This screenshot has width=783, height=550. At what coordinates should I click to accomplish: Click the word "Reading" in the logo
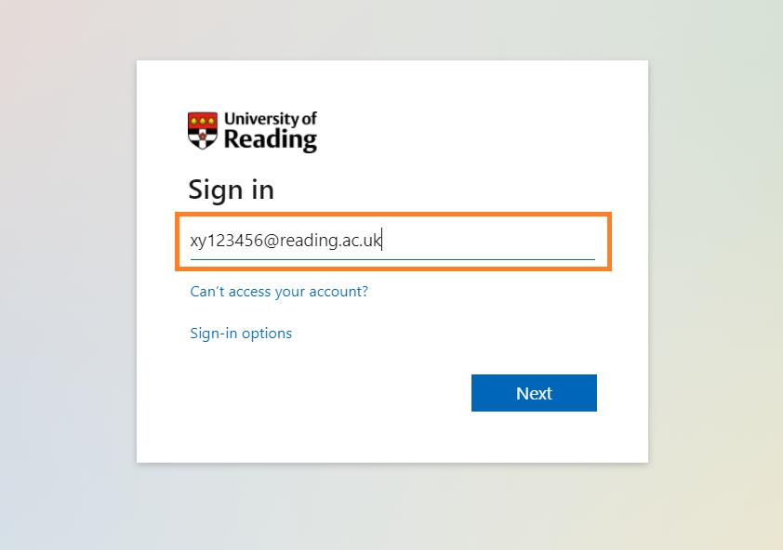(271, 140)
